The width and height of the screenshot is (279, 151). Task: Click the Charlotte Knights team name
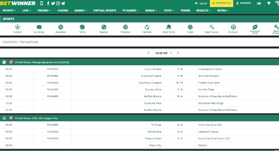pyautogui.click(x=151, y=76)
